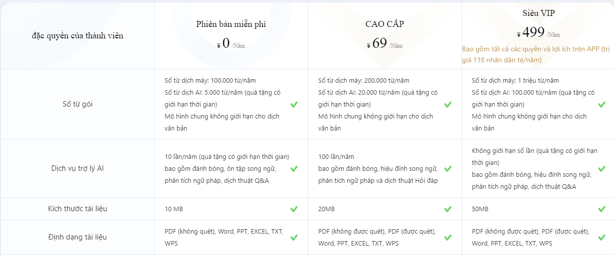This screenshot has width=614, height=256.
Task: Click the CAO CẤP document format checkmark
Action: click(448, 238)
